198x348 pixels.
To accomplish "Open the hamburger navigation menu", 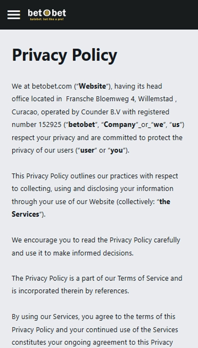I will coord(14,15).
